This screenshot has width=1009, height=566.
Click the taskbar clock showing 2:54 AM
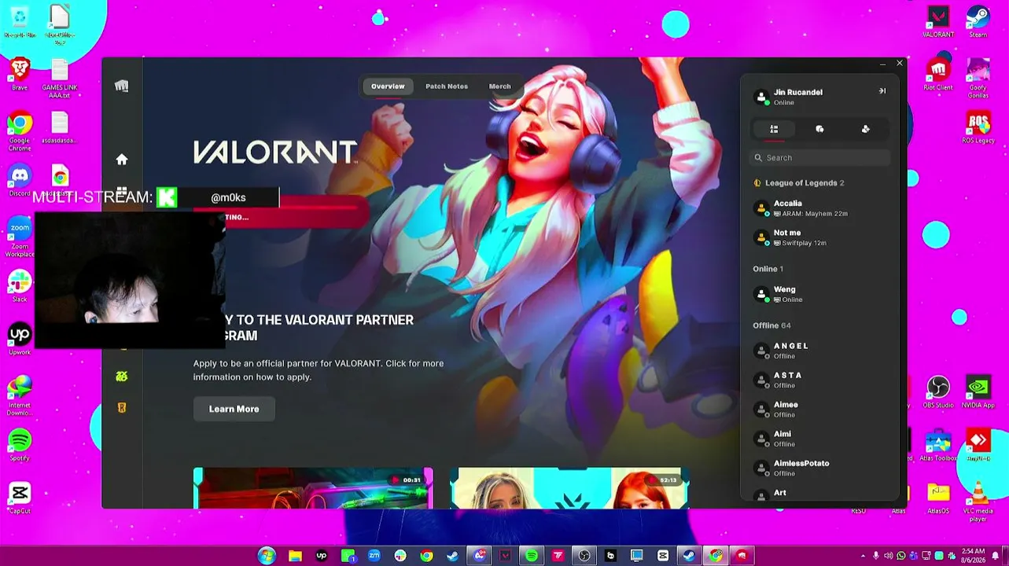coord(973,556)
